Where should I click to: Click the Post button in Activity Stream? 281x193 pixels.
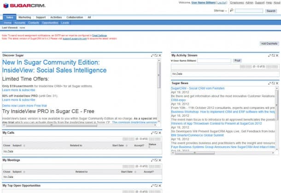pos(237,61)
